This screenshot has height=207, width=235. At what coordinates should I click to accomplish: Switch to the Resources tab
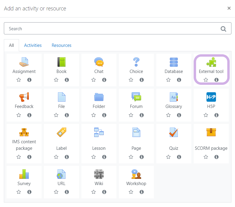(61, 45)
